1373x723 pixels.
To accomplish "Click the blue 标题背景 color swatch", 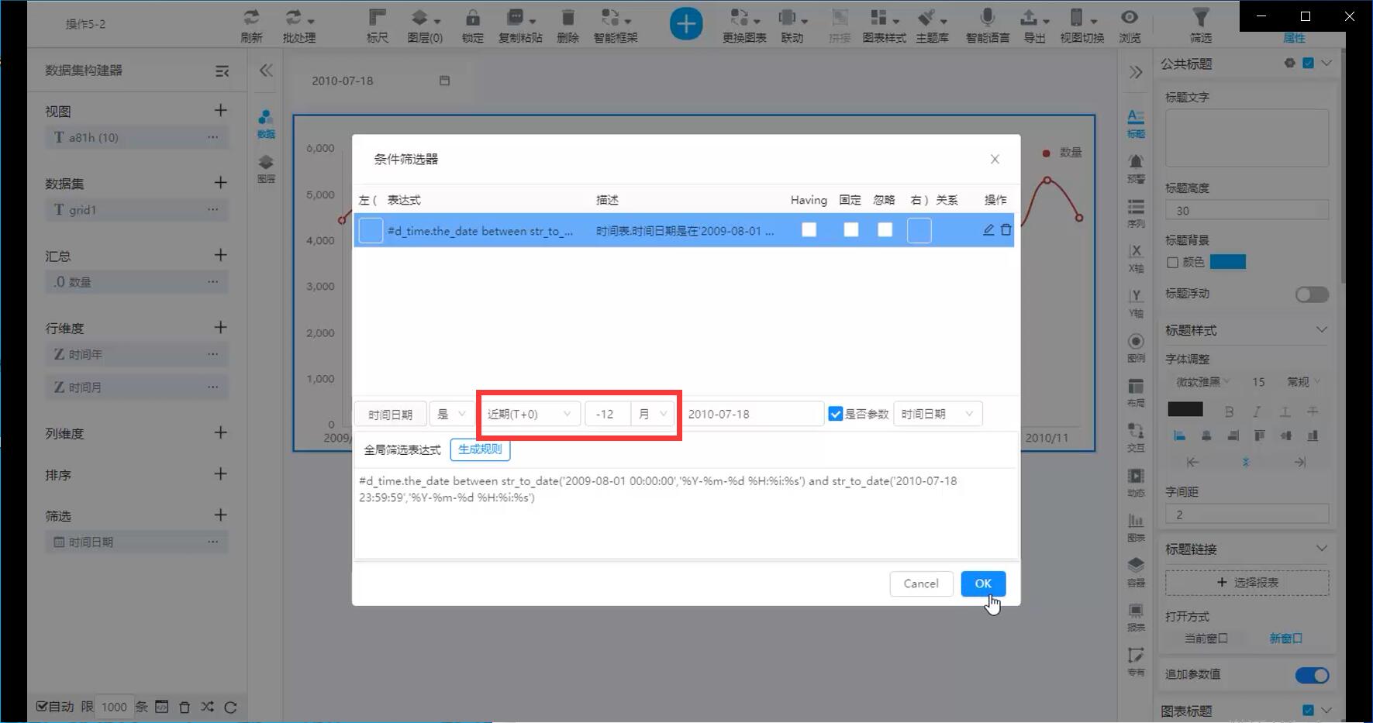I will pos(1227,262).
